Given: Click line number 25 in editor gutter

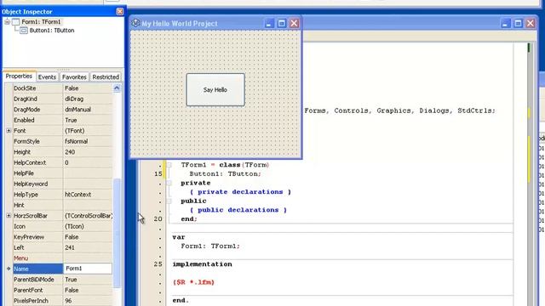Looking at the screenshot, I should [158, 264].
